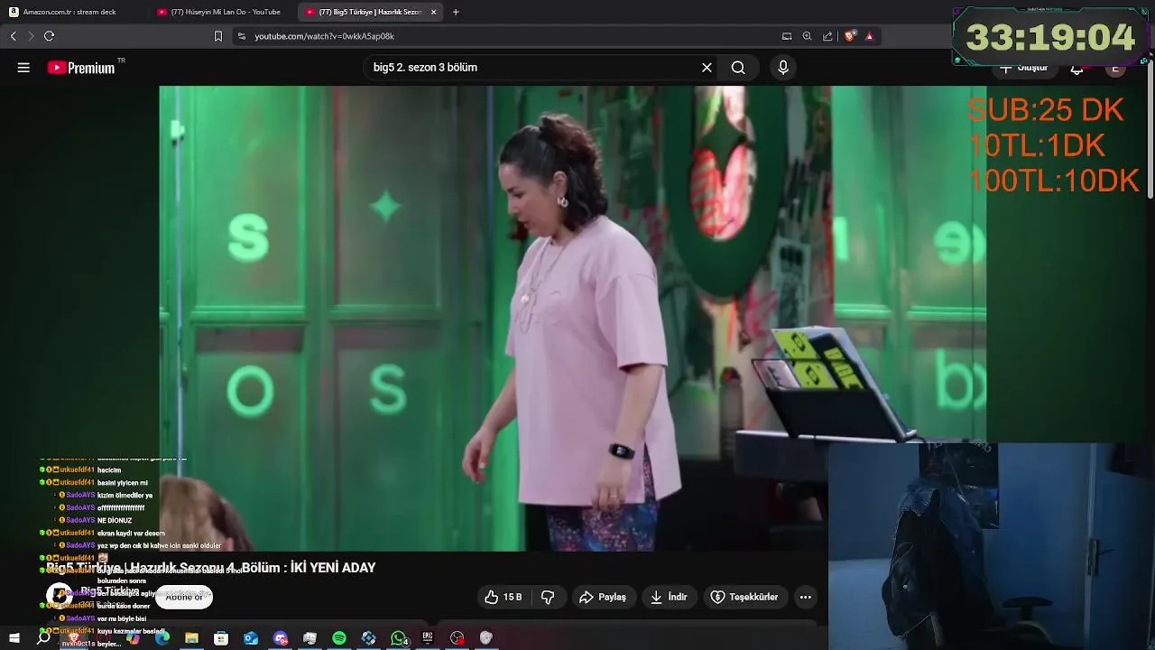The height and width of the screenshot is (650, 1155).
Task: Click the Oluştur create button
Action: (x=1024, y=69)
